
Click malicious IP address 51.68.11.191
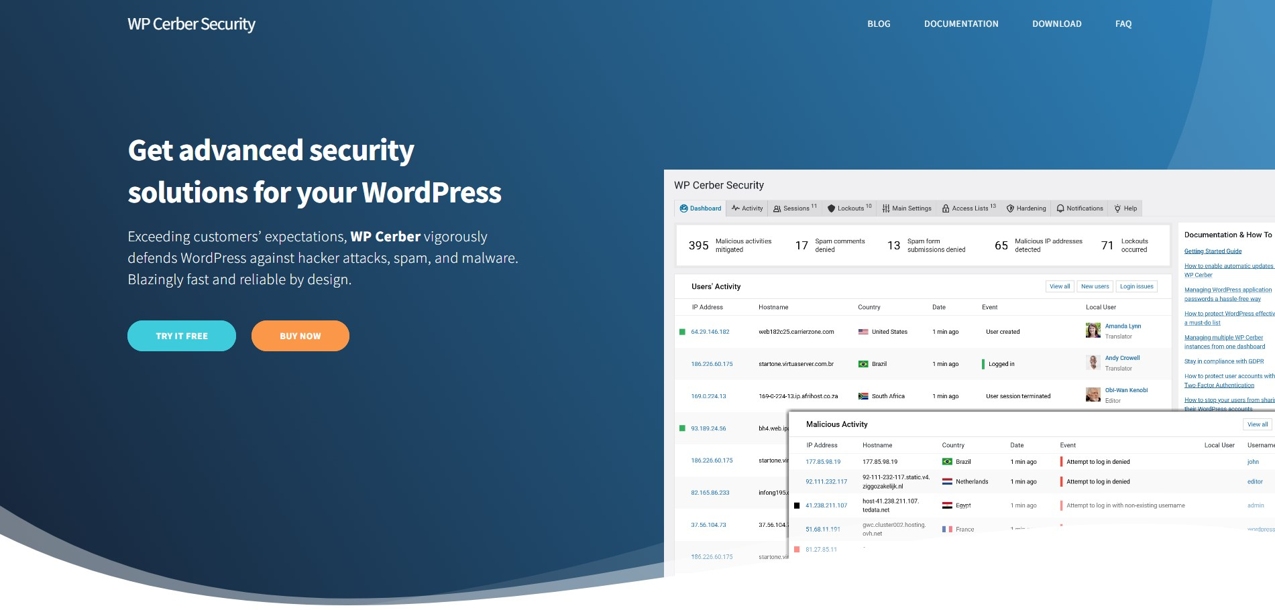823,530
